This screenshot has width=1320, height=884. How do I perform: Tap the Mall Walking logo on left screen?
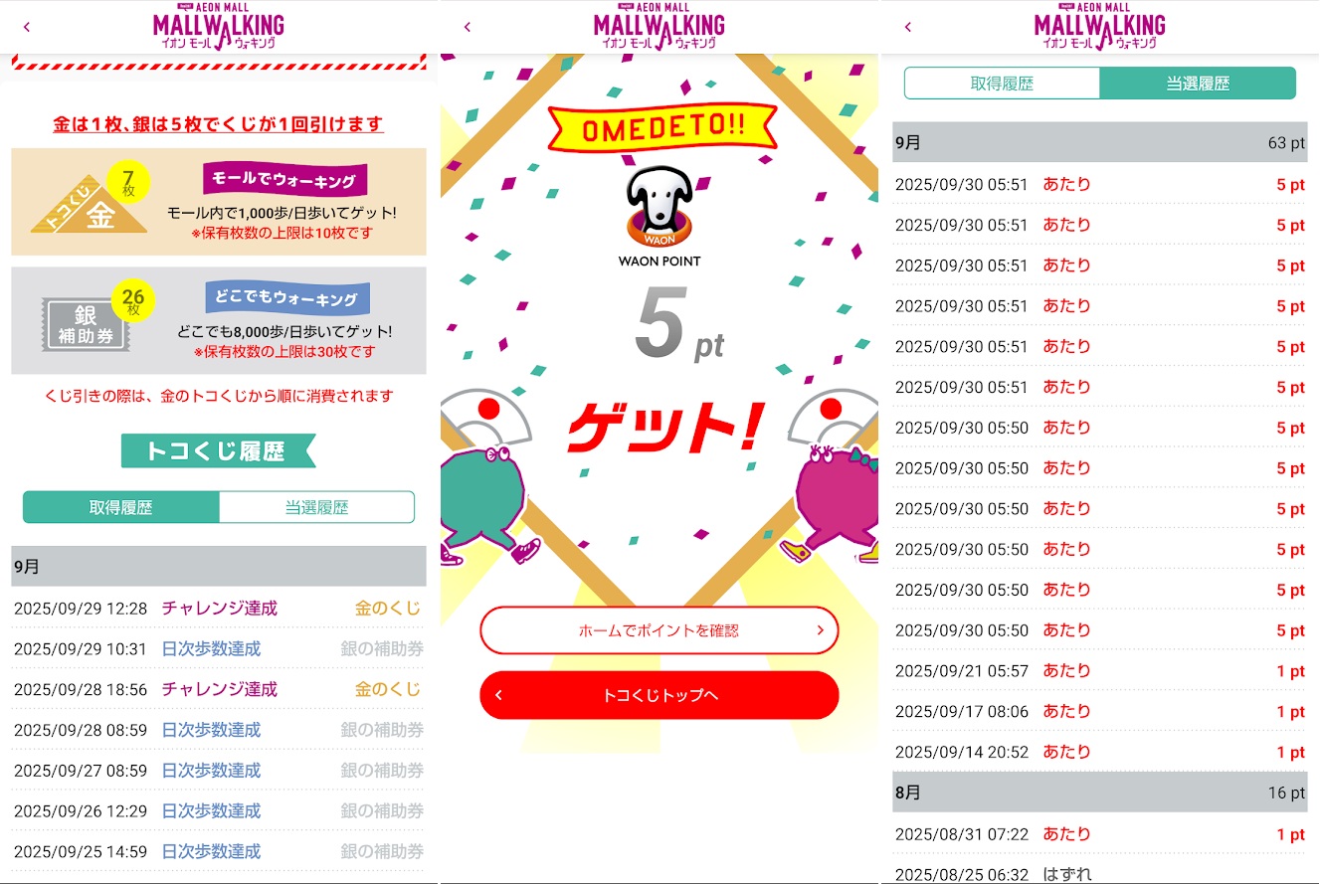point(219,28)
